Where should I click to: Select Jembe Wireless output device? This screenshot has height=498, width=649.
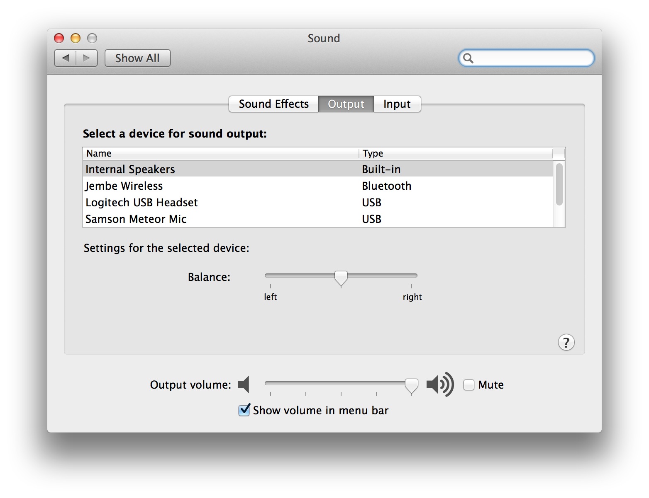[317, 186]
